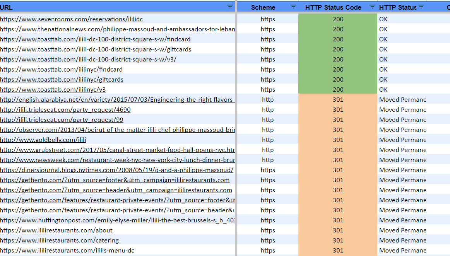Open the ililirestaurants.com/catering link
Screen dimensions: 450x256
pyautogui.click(x=60, y=240)
